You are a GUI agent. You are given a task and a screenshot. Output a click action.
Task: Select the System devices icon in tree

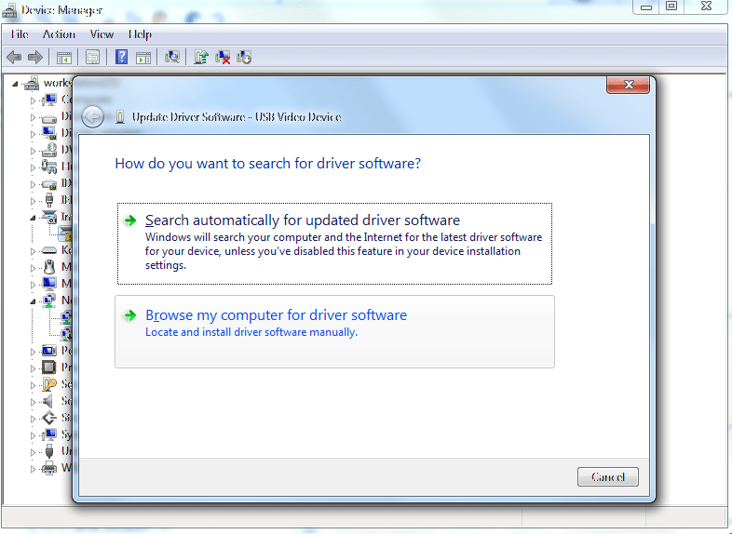49,434
